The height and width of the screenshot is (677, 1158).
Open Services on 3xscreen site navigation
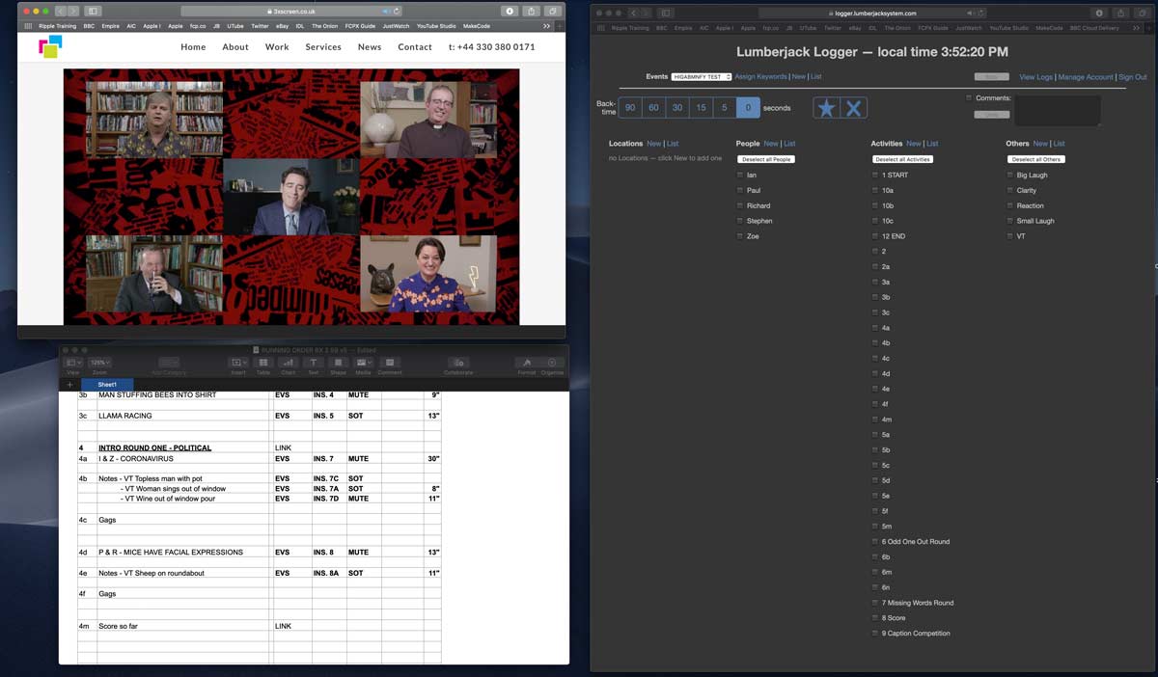(323, 47)
